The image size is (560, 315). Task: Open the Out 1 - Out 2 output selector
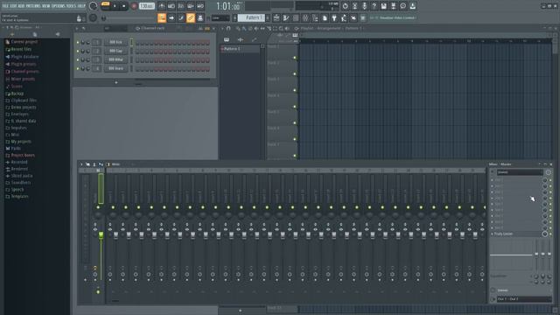[524, 299]
